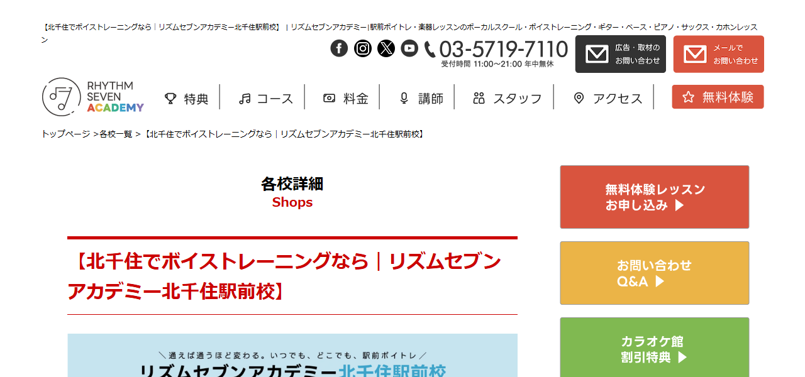Click the money icon beside 料金
The image size is (805, 377).
click(x=330, y=98)
